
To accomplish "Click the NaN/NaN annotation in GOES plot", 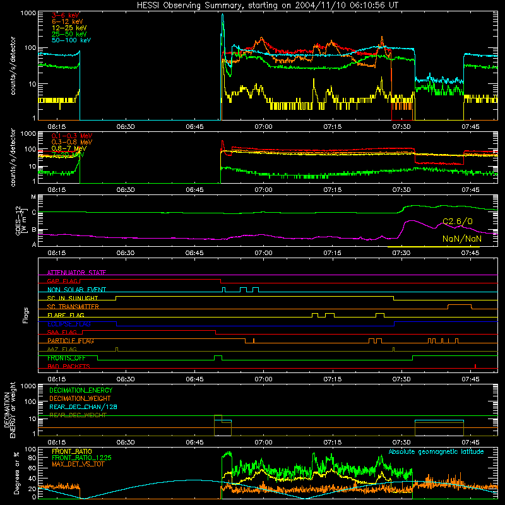I will point(462,239).
